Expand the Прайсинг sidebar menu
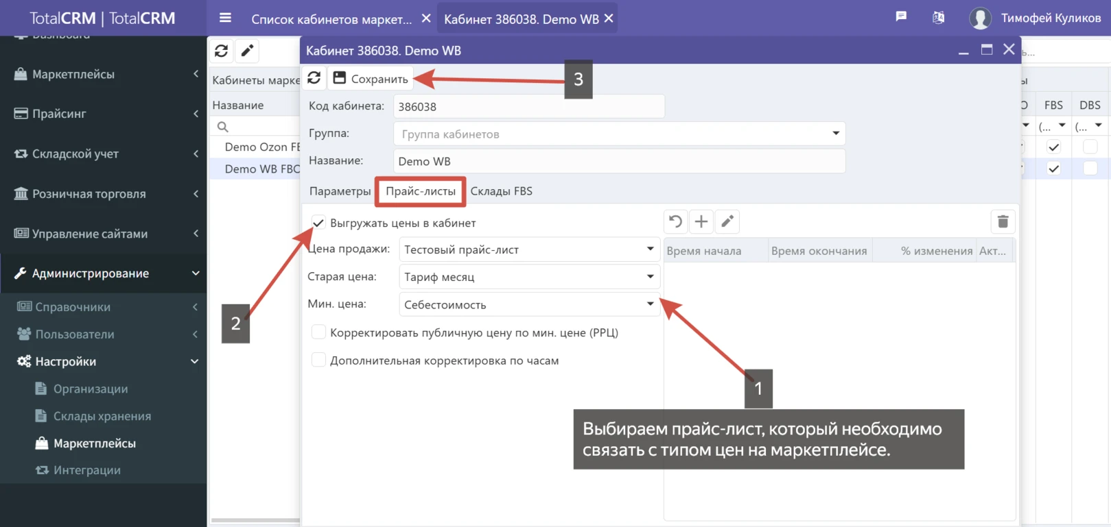This screenshot has width=1111, height=527. coord(103,114)
